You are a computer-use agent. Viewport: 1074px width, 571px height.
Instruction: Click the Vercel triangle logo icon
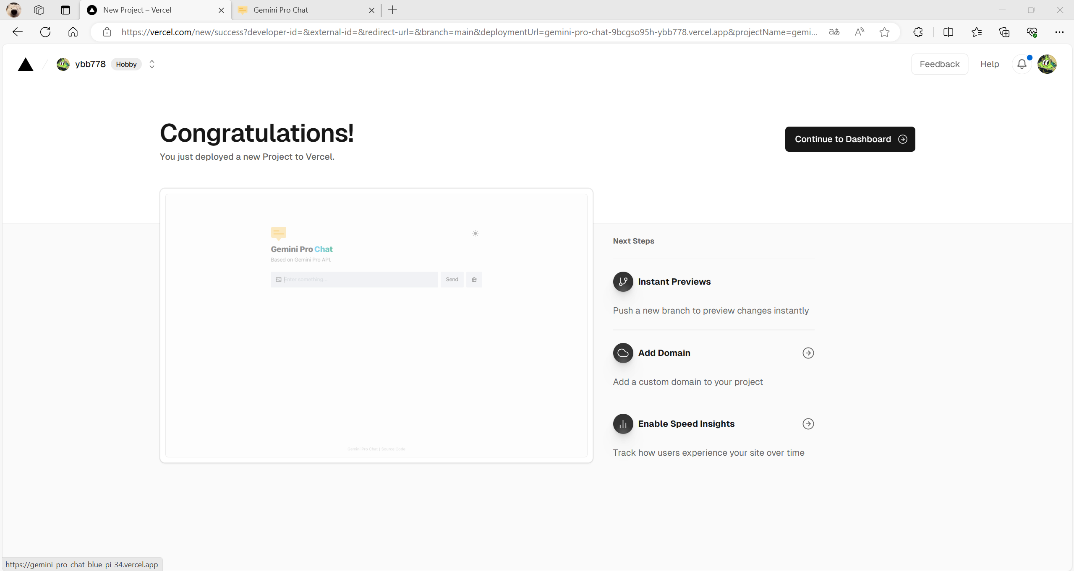click(x=26, y=64)
